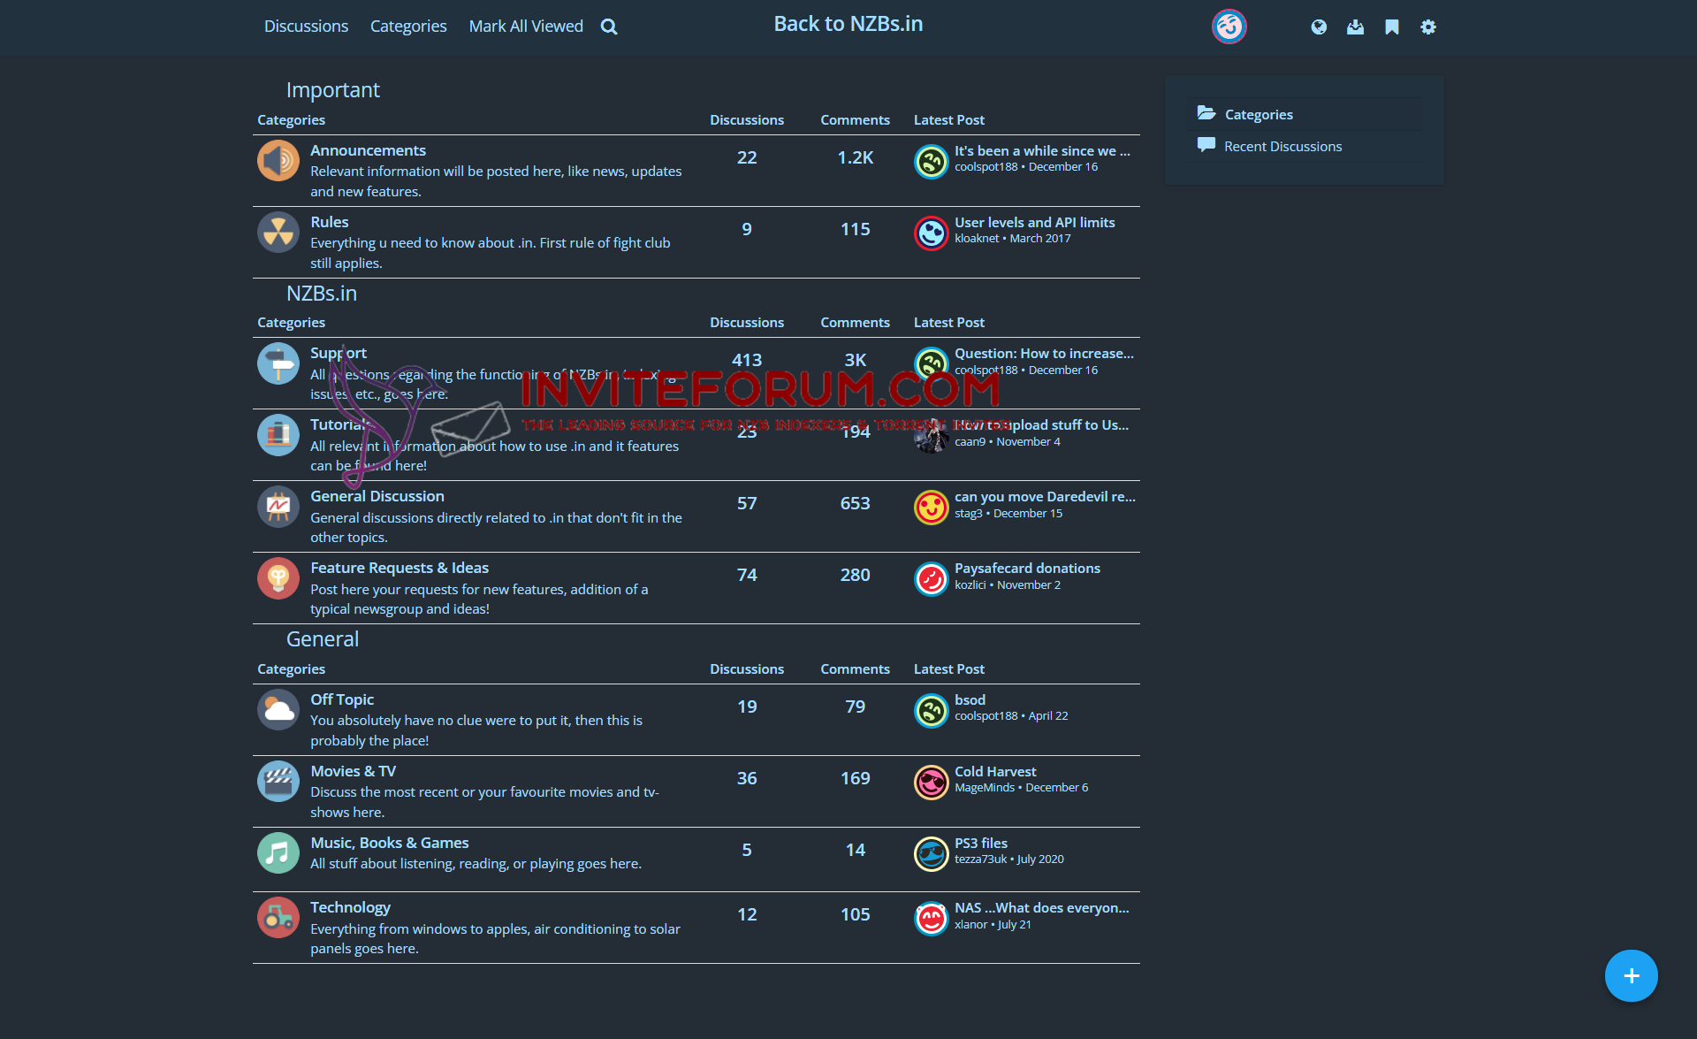Open the globe notifications icon
The height and width of the screenshot is (1039, 1697).
1319,27
